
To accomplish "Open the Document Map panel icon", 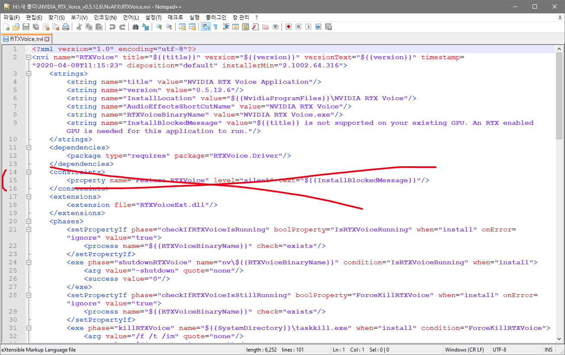I will point(245,27).
